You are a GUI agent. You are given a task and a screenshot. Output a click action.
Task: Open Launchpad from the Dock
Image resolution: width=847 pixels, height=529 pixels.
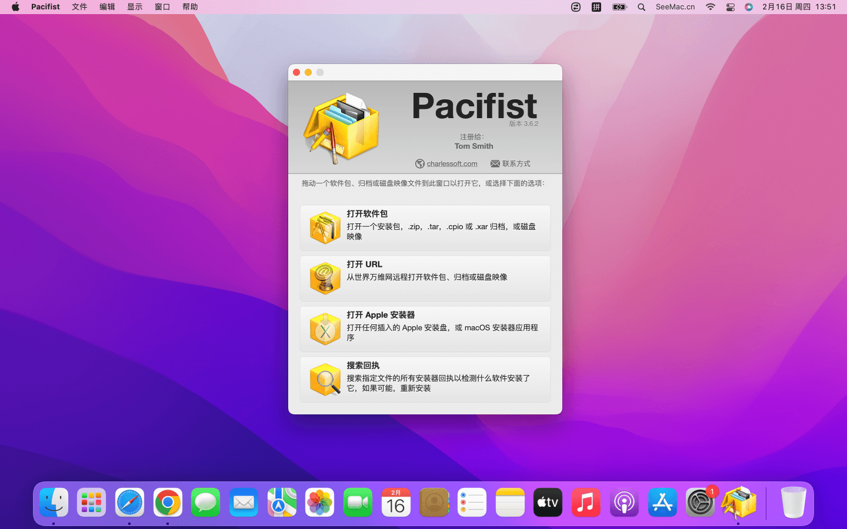91,503
